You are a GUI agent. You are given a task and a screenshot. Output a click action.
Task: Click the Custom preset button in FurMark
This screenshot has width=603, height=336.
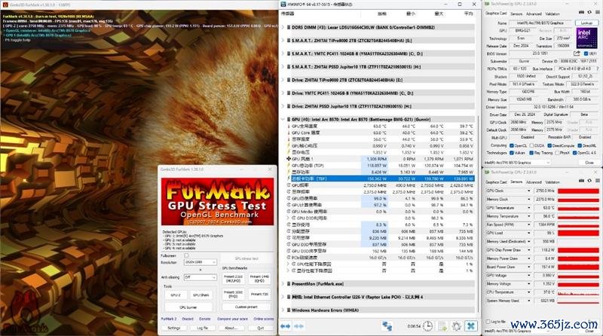[x=246, y=307]
